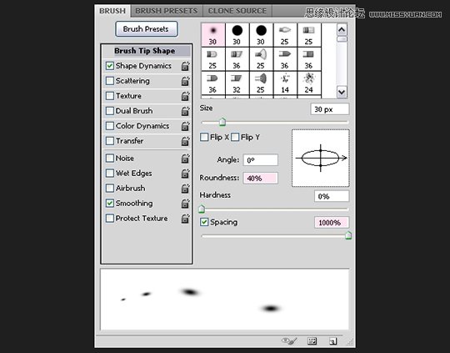
Task: Toggle lock icon beside Noise
Action: (185, 158)
